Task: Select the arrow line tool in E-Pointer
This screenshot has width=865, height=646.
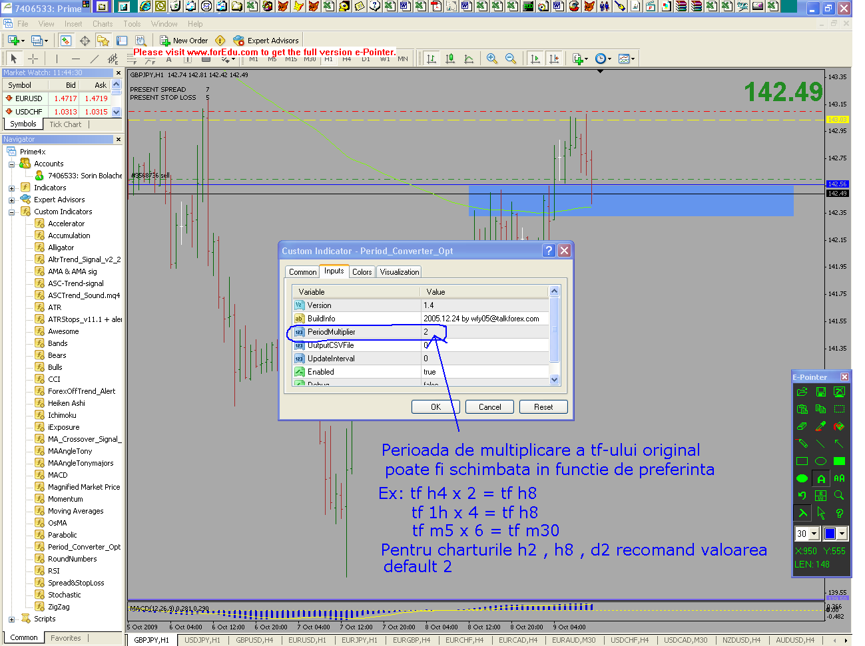Action: [839, 444]
